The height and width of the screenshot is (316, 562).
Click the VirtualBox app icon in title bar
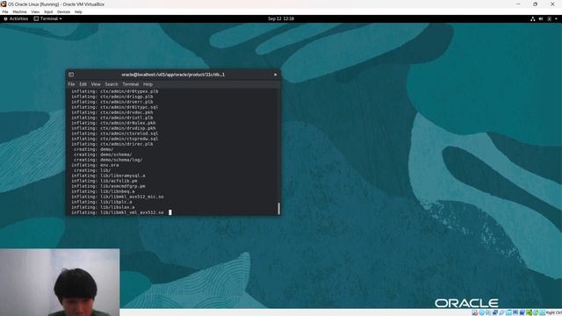click(4, 4)
